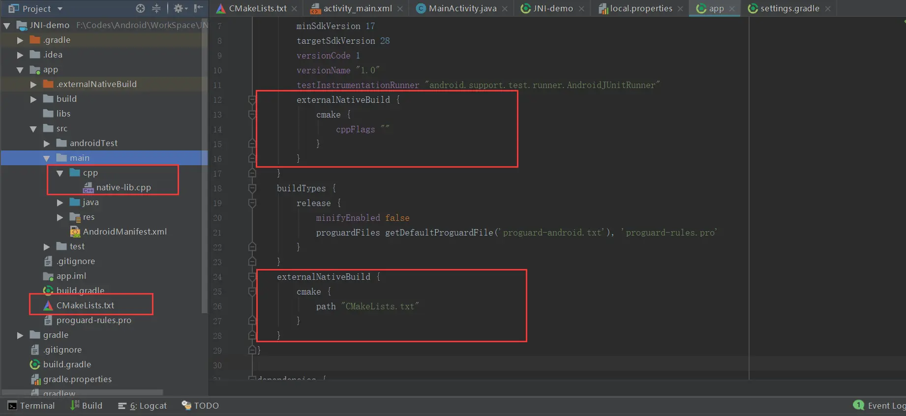The height and width of the screenshot is (416, 906).
Task: Select CMakeLists.txt in project tree
Action: tap(85, 305)
